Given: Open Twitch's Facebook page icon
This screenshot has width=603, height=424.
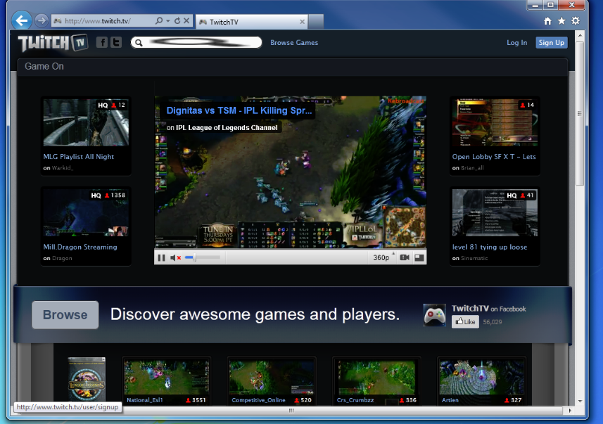Looking at the screenshot, I should click(102, 42).
